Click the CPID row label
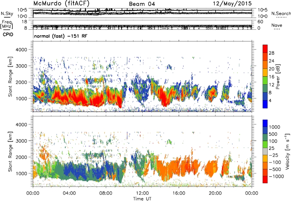Screen dimensions: 291x201 point(8,34)
